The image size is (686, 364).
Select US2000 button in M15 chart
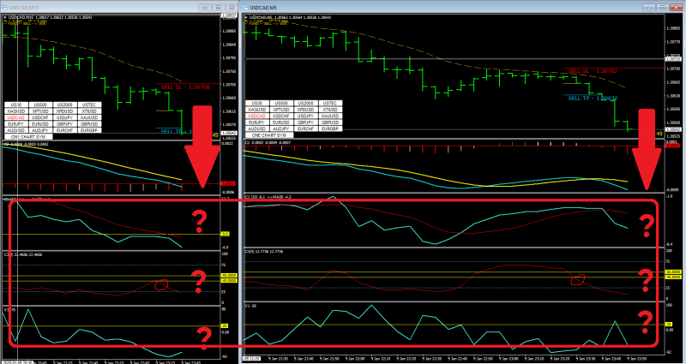coord(65,104)
